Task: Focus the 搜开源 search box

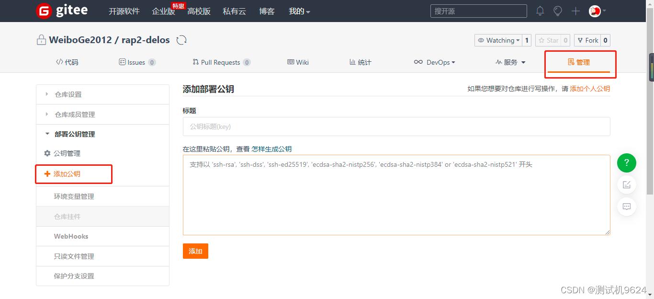Action: tap(479, 11)
